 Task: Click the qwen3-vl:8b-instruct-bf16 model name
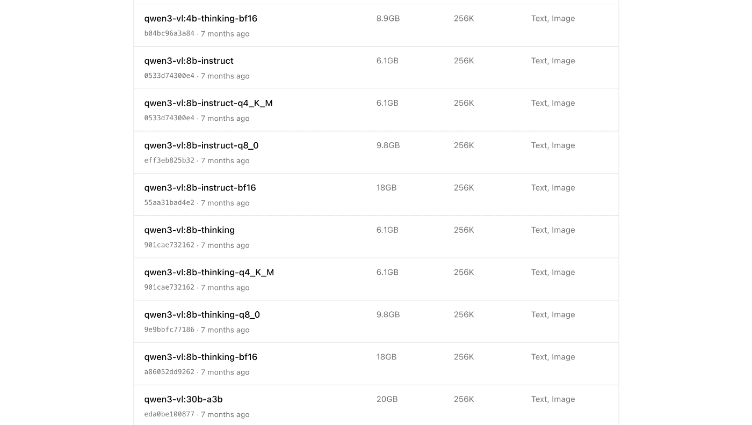click(x=200, y=188)
